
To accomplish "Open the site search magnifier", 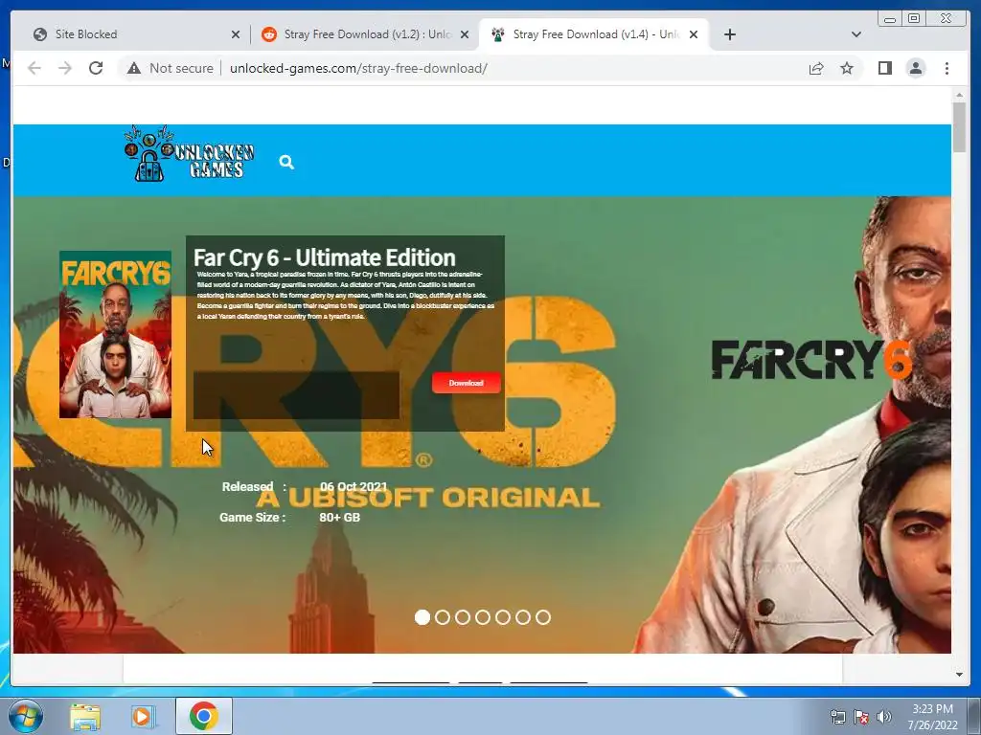I will pos(286,163).
